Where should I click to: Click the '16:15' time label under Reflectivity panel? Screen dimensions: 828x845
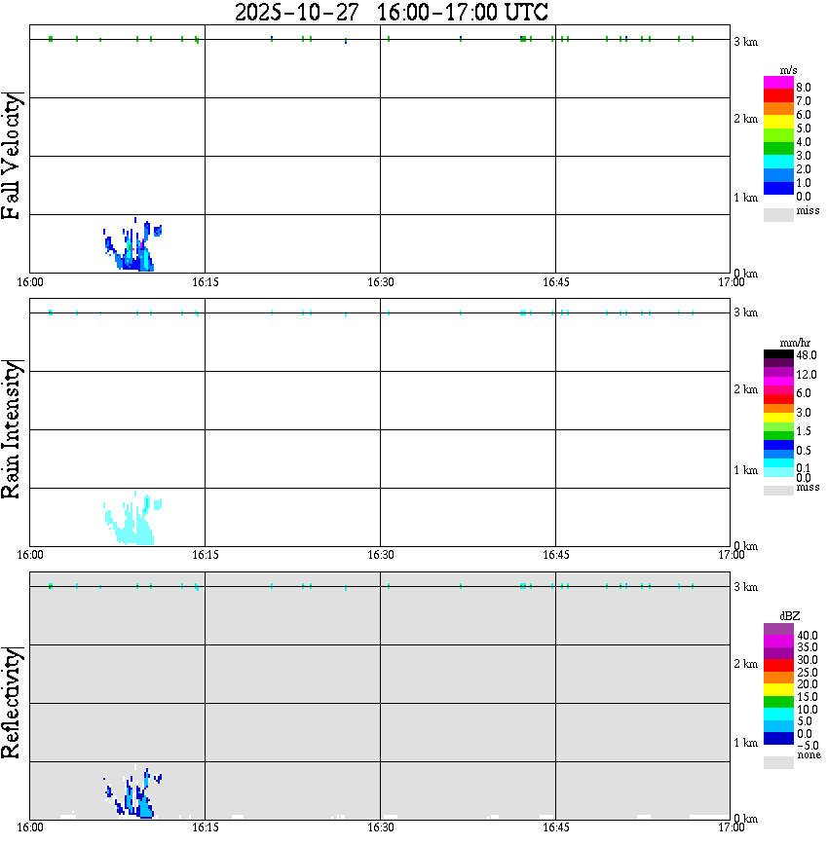click(x=206, y=827)
